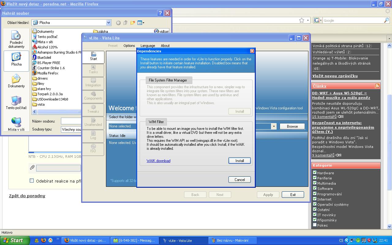The height and width of the screenshot is (245, 392).
Task: Click the file list horizontal scrollbar
Action: pos(57,112)
